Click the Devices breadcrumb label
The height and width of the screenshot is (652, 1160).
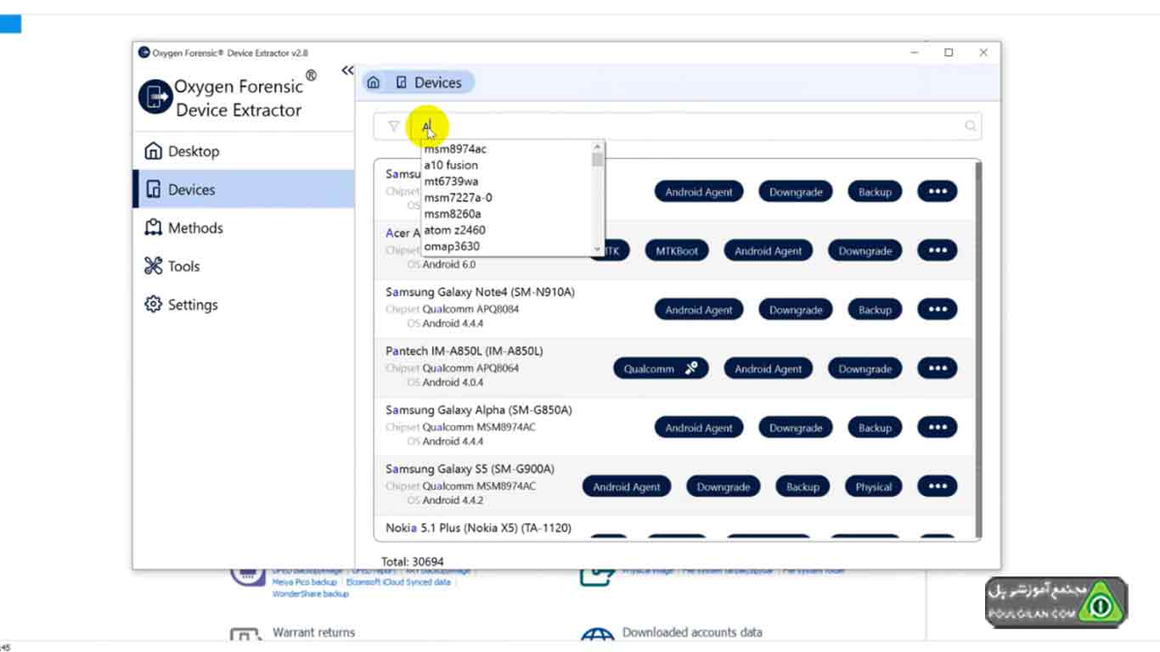[x=438, y=82]
